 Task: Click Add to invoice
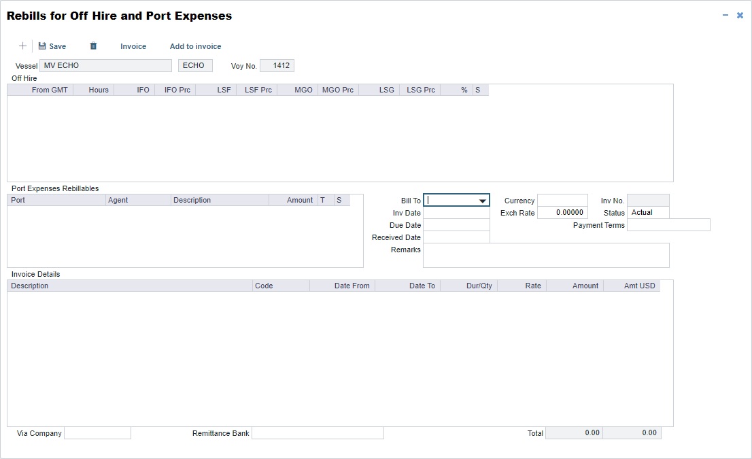point(195,46)
